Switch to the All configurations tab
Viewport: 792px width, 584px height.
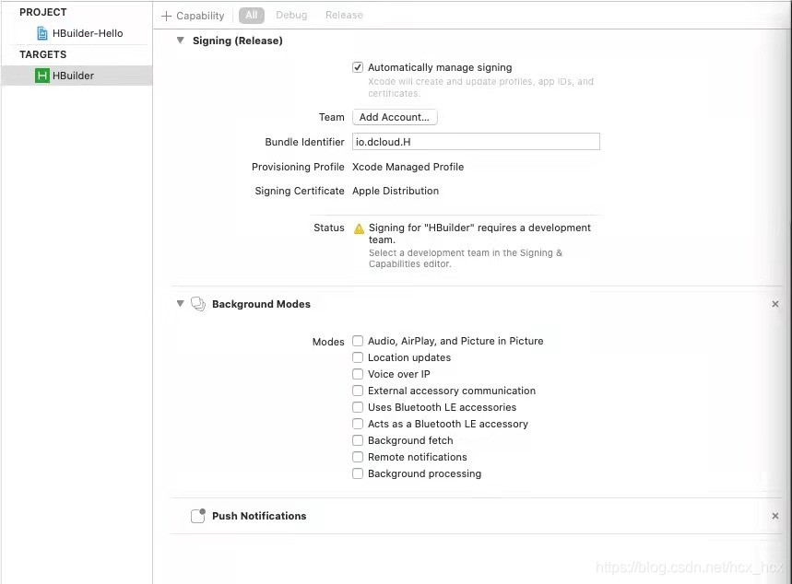[x=252, y=15]
